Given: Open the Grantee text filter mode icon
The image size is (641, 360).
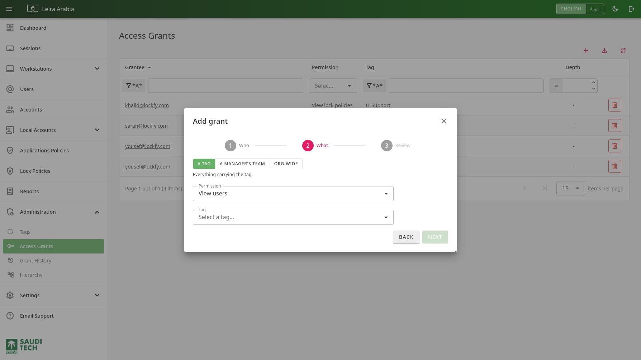Looking at the screenshot, I should click(134, 86).
